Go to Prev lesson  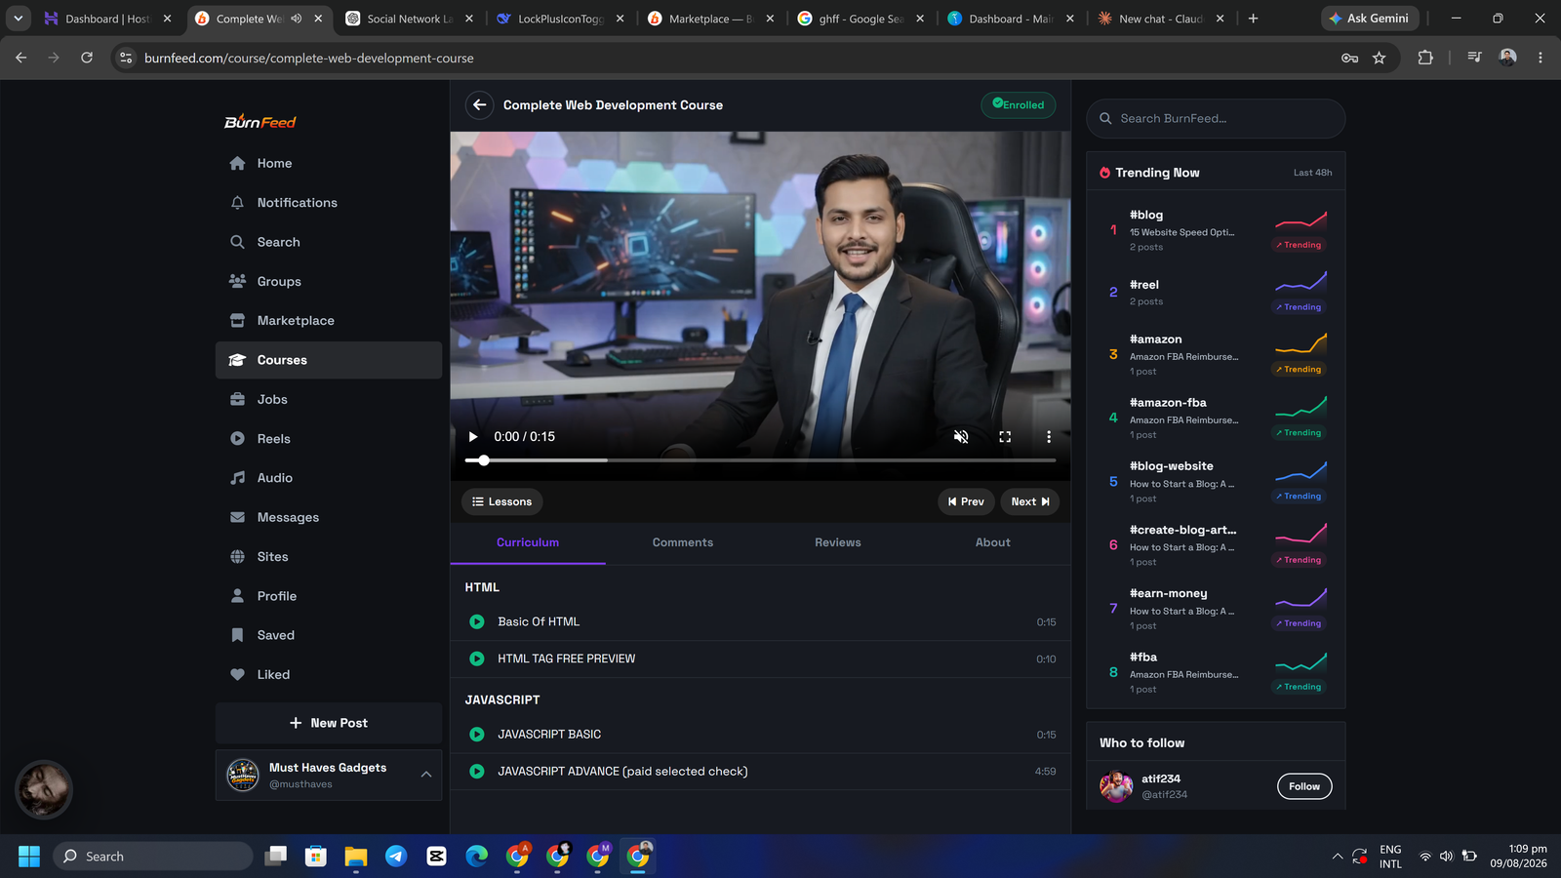pyautogui.click(x=966, y=501)
